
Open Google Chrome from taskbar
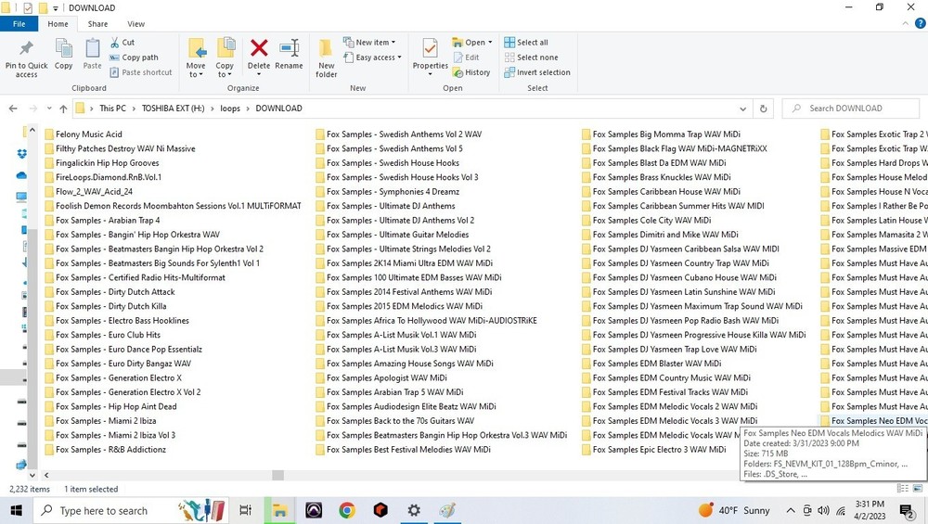click(347, 510)
